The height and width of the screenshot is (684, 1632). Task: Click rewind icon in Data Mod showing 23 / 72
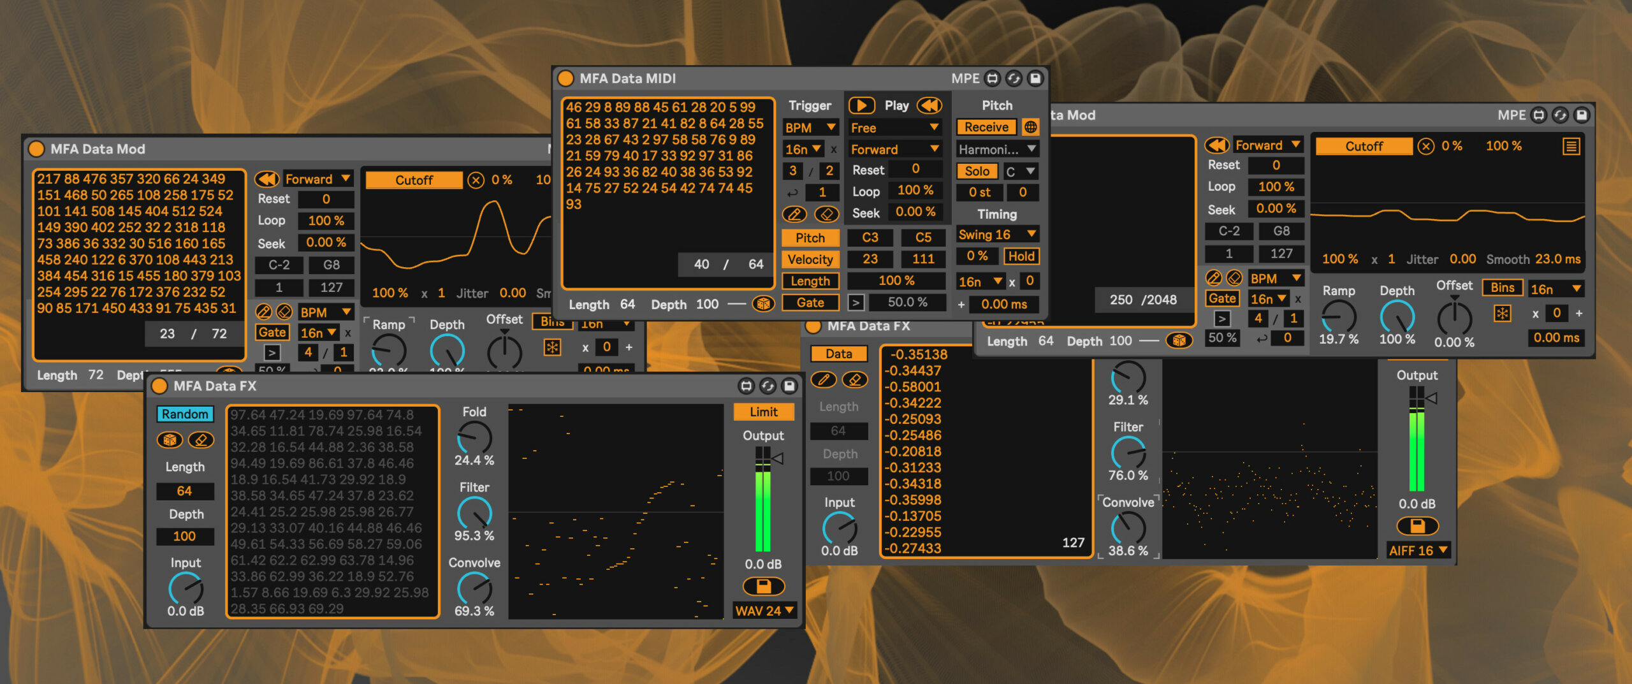(266, 179)
